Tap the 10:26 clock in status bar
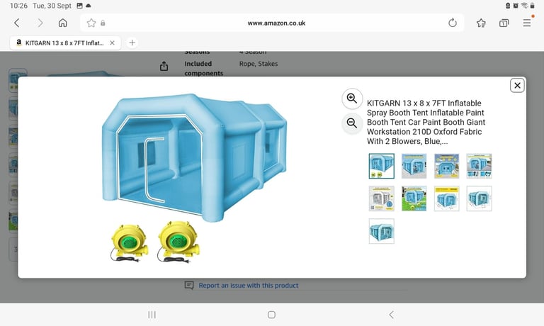Viewport: 544px width, 326px height. [18, 6]
